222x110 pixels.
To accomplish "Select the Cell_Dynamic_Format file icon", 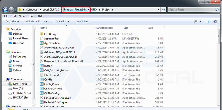I will [x=41, y=70].
